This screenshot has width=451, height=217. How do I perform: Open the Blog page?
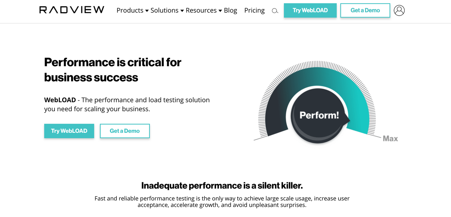tap(231, 10)
